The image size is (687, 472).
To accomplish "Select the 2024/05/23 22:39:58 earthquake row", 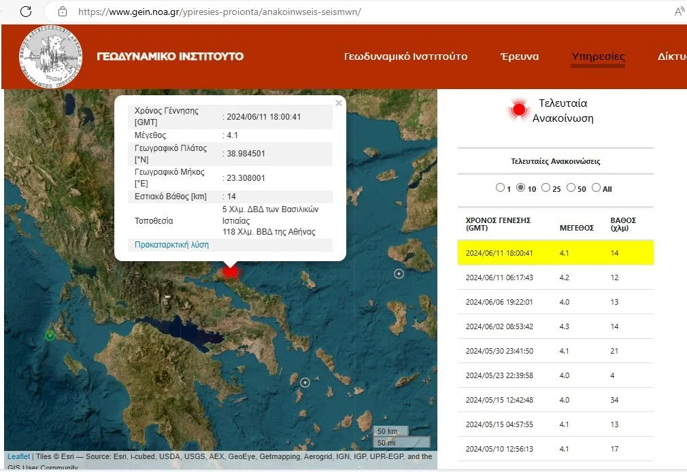I will click(x=556, y=375).
